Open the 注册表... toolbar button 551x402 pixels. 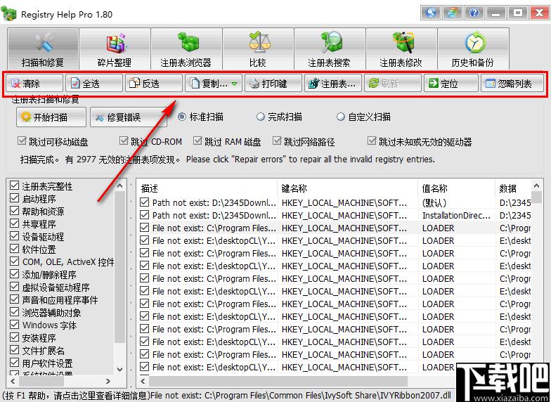pyautogui.click(x=333, y=83)
